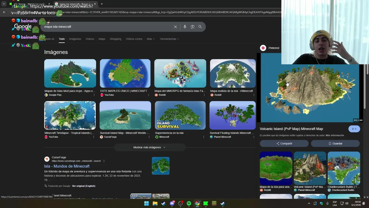
Task: Open the Más información link
Action: pos(335,135)
